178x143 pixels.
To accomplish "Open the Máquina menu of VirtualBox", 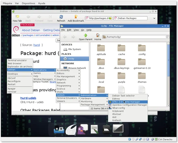I will [7, 3].
